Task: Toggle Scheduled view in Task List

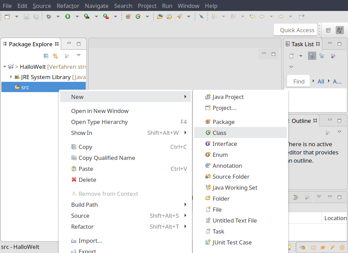Action: pyautogui.click(x=322, y=56)
